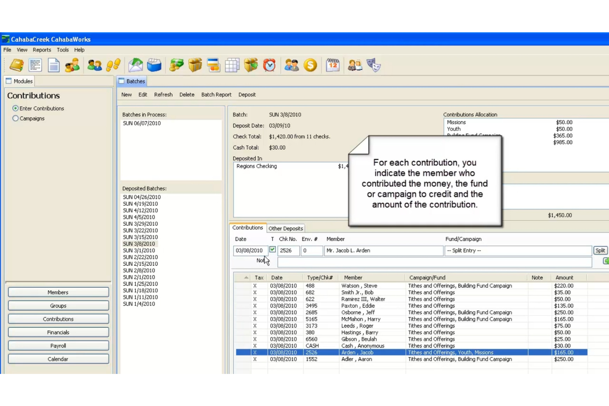Select the Adler, Aaron contribution row
Screen dimensions: 609x406
411,359
